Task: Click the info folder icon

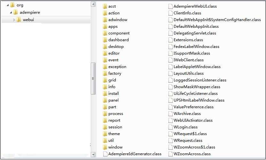Action: pos(105,87)
